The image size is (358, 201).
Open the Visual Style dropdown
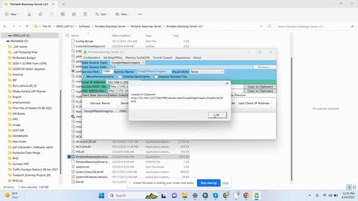click(207, 71)
